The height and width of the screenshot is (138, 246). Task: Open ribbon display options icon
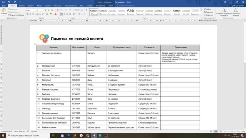[x=225, y=2]
